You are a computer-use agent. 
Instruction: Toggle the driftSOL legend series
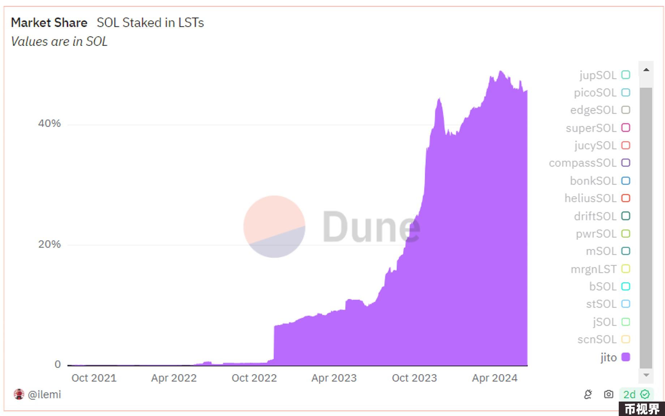(602, 216)
